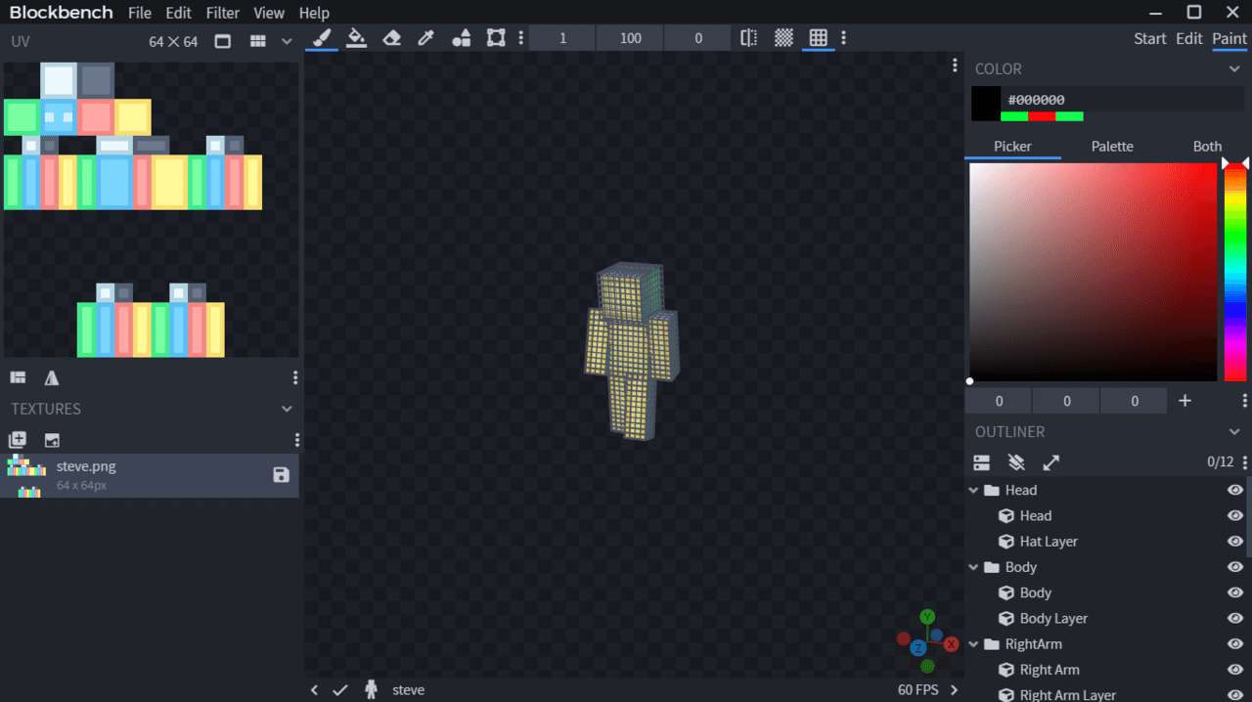Viewport: 1252px width, 702px height.
Task: Expand the UV panel chevron
Action: (x=287, y=41)
